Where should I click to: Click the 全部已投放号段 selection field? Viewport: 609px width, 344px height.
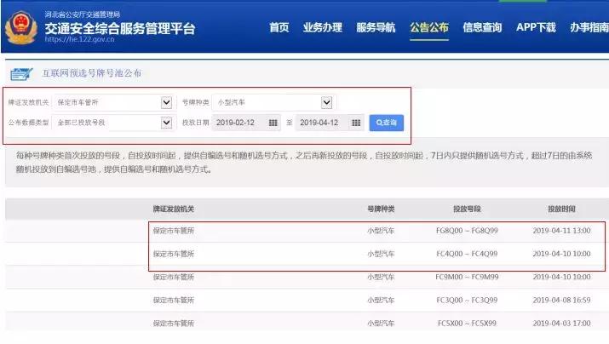[113, 123]
